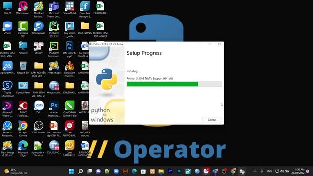Click the 'Python 3.10.6 Tcl/Tk Support (64-bit)' line
The image size is (313, 176).
[150, 78]
